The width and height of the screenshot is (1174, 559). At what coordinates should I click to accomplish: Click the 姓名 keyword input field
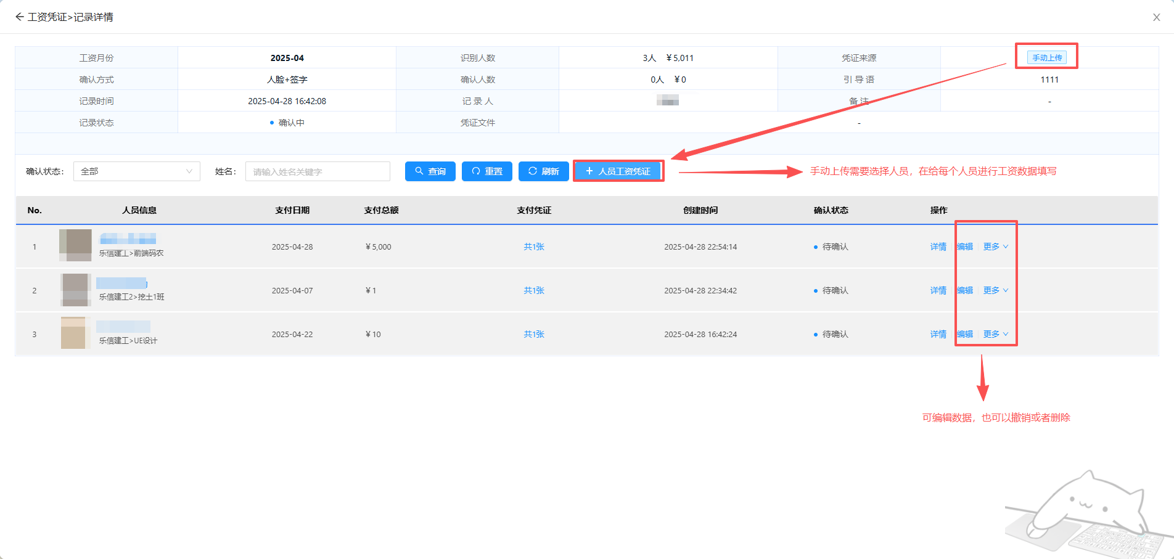point(318,171)
